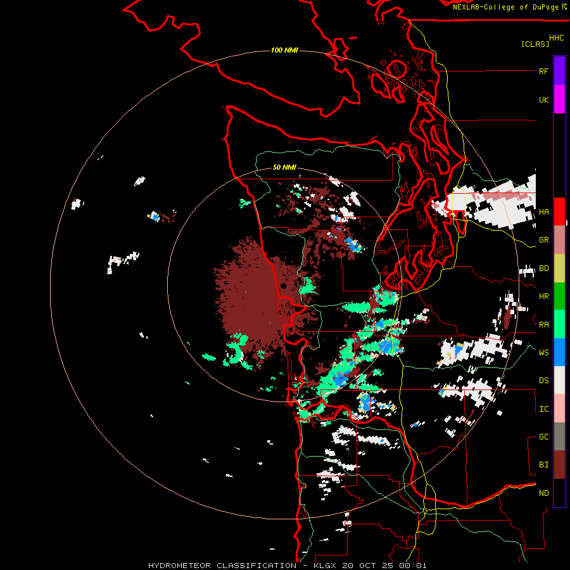This screenshot has width=570, height=570.
Task: Click the KLGX station identifier
Action: [x=326, y=566]
